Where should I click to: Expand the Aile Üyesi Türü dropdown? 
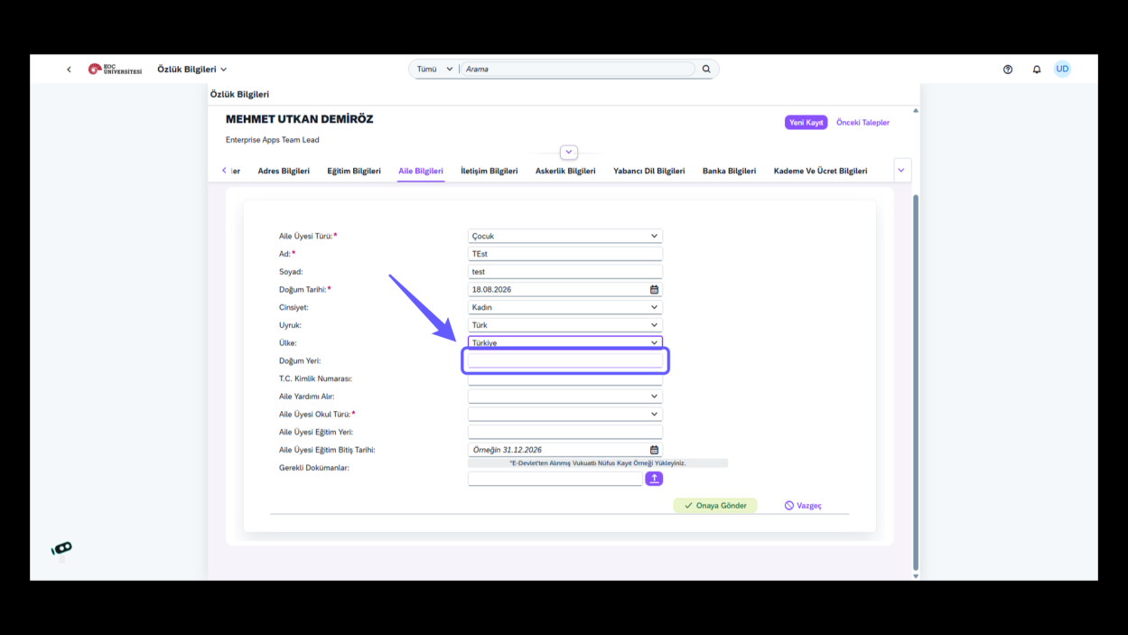(x=565, y=236)
